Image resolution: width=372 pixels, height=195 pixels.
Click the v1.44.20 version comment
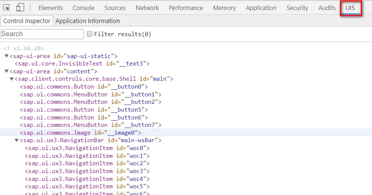(x=23, y=48)
